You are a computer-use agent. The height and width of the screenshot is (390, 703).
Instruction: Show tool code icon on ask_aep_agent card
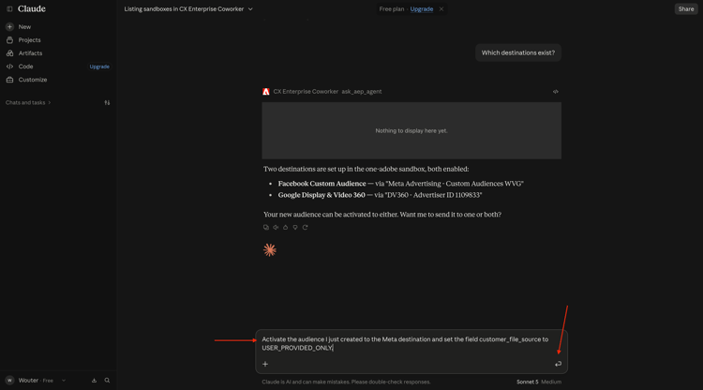point(556,92)
